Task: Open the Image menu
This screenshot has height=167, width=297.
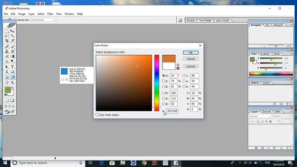Action: pyautogui.click(x=22, y=14)
